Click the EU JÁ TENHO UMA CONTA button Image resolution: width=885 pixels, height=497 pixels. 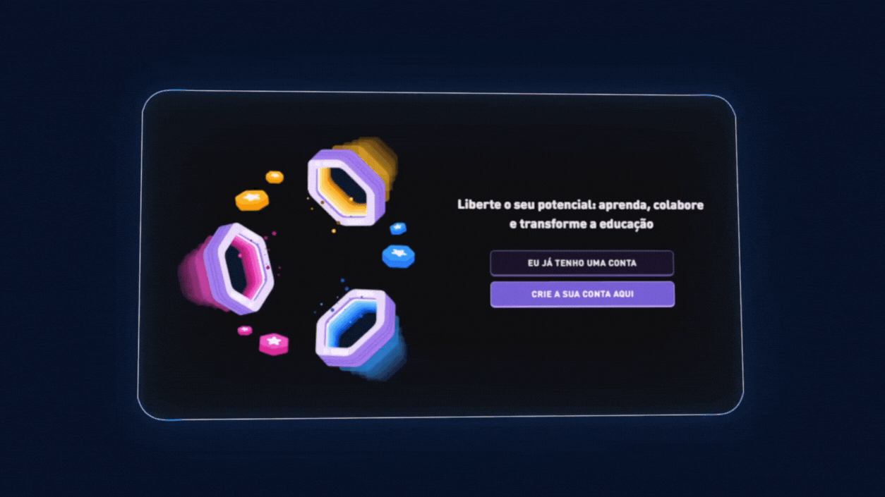pyautogui.click(x=582, y=263)
